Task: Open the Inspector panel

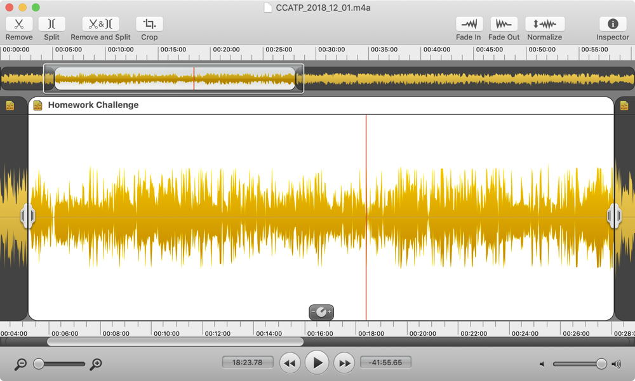Action: (613, 24)
